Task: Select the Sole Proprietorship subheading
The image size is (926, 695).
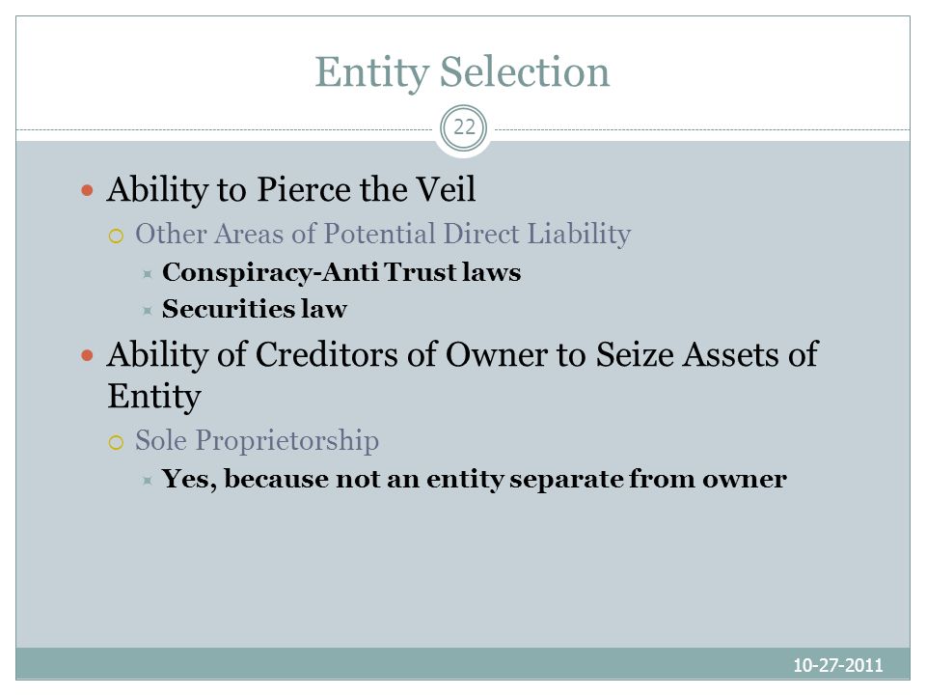Action: coord(257,441)
